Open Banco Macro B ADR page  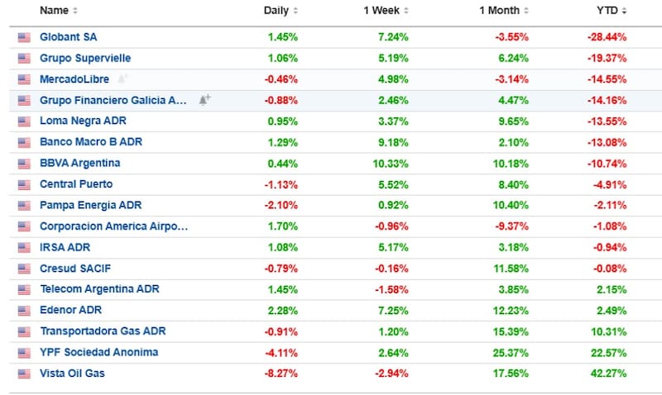91,142
